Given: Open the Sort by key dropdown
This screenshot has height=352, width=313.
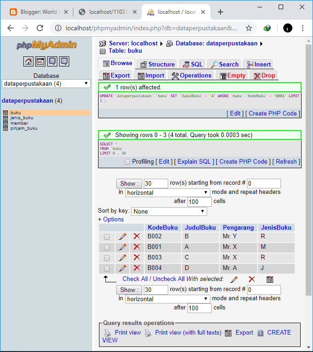Looking at the screenshot, I should [x=169, y=211].
